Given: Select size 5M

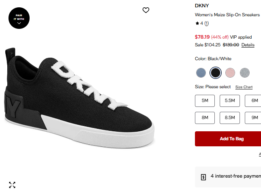Looking at the screenshot, I should pos(205,101).
